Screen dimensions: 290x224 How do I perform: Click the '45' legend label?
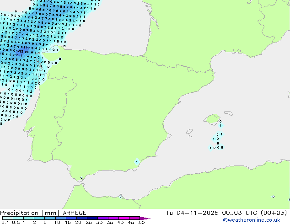tap(131, 222)
